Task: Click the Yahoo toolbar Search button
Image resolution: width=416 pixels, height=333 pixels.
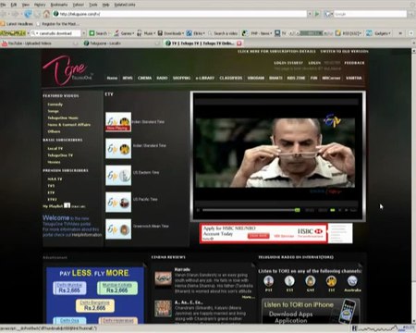Action: [99, 33]
